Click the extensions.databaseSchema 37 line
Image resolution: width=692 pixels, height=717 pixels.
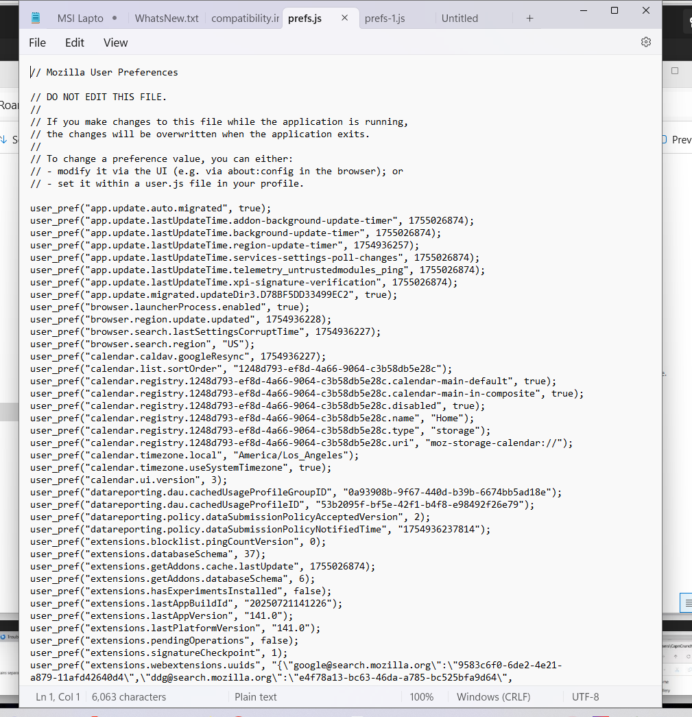[x=148, y=554]
